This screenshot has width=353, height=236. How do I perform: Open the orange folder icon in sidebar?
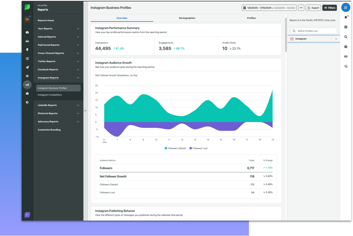coord(27,19)
